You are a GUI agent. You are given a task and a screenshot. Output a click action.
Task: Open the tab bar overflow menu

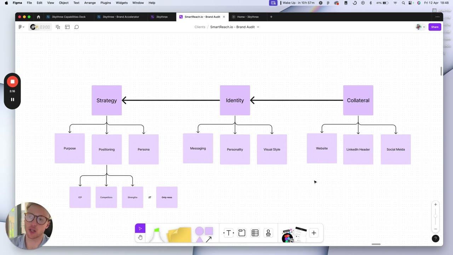click(x=437, y=17)
